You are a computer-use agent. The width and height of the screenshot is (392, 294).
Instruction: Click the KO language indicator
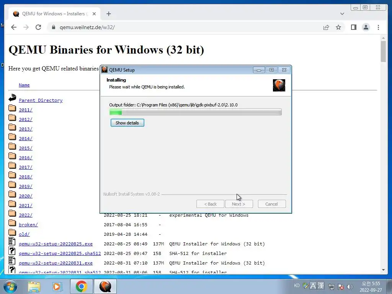click(297, 286)
